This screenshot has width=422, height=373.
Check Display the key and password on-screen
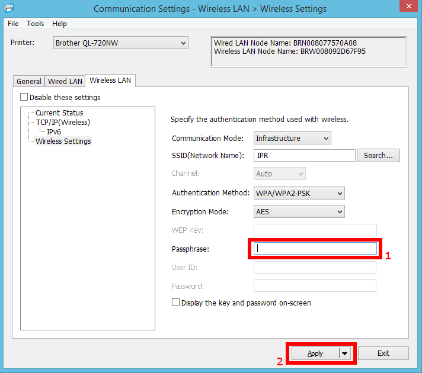click(175, 303)
